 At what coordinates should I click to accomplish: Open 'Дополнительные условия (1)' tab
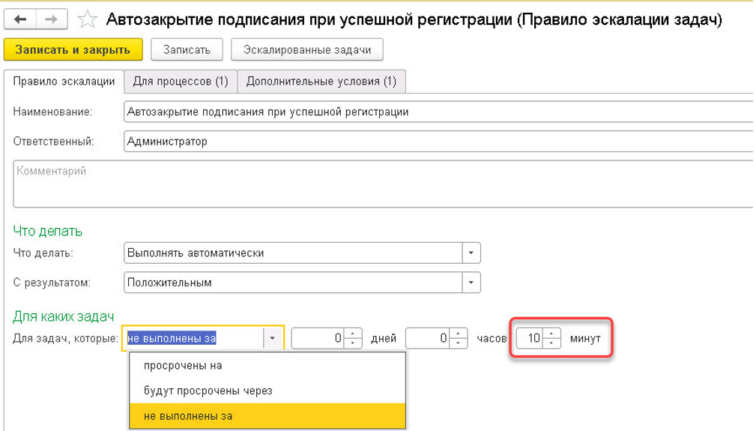pyautogui.click(x=321, y=81)
